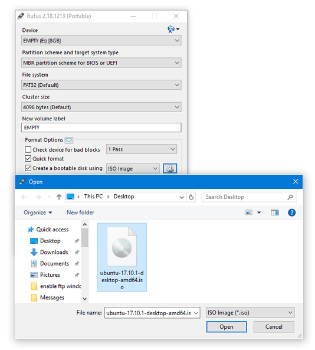Image resolution: width=315 pixels, height=350 pixels.
Task: Open Cluster size 4096 bytes dropdown
Action: pos(101,107)
